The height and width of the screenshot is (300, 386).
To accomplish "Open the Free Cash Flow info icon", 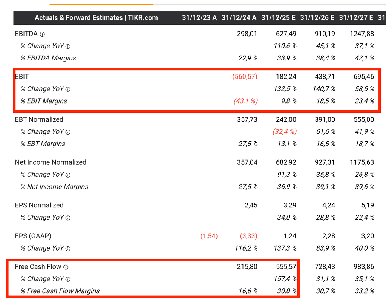I will tap(66, 267).
